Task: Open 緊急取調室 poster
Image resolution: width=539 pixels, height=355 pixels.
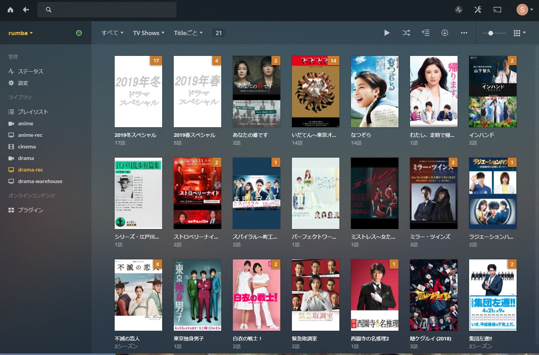Action: tap(315, 295)
